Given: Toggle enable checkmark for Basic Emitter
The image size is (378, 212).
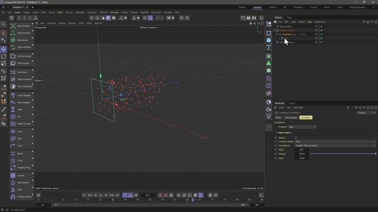Looking at the screenshot, I should coord(321,26).
